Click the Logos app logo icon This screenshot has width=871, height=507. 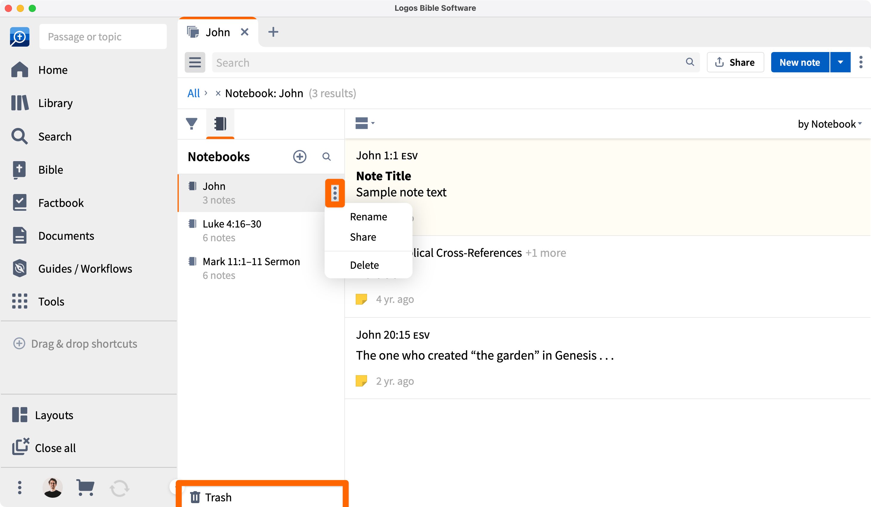(x=20, y=37)
